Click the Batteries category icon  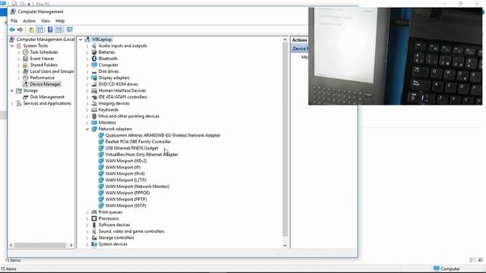tap(94, 52)
